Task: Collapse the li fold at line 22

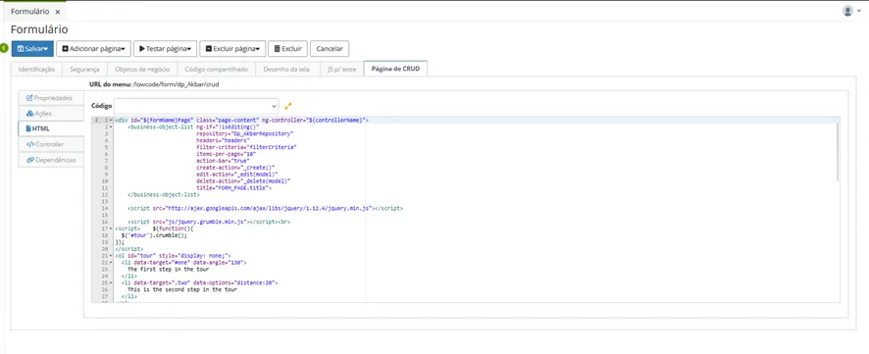Action: [x=111, y=263]
